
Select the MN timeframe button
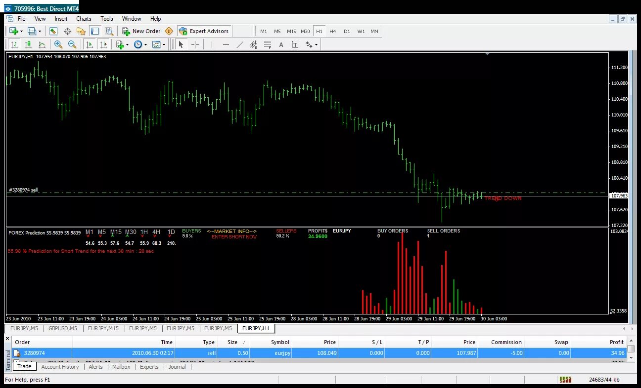[x=374, y=31]
